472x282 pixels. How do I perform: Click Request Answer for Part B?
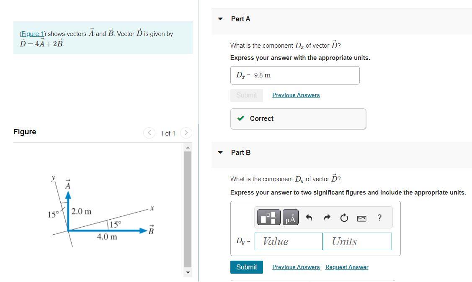point(347,267)
